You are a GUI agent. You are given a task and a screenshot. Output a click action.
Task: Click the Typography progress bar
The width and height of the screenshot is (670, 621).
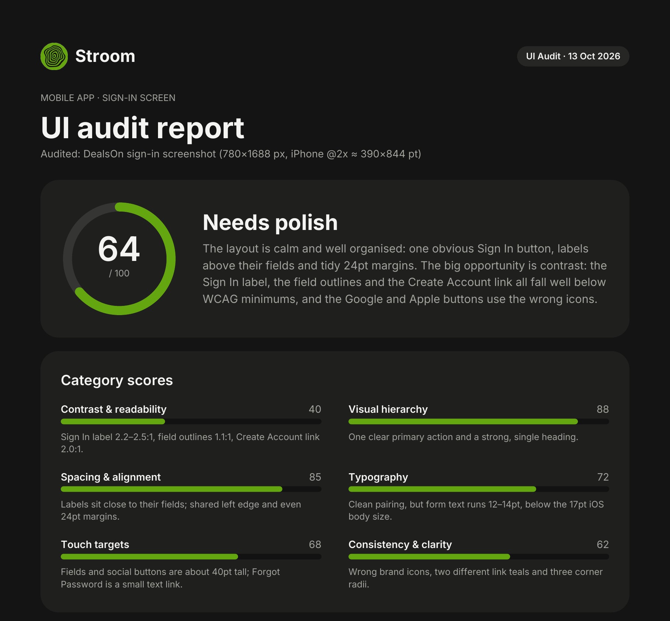pos(479,489)
